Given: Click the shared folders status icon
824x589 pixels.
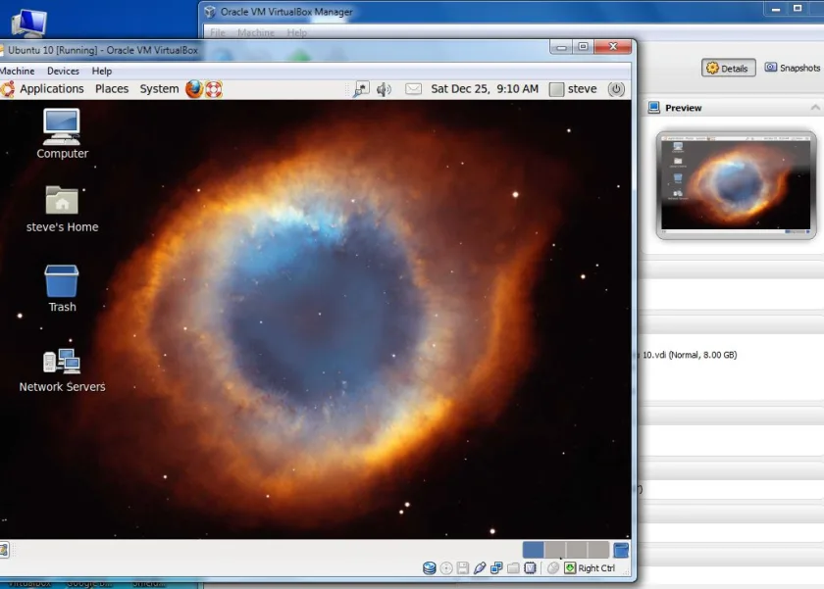Looking at the screenshot, I should coord(513,568).
